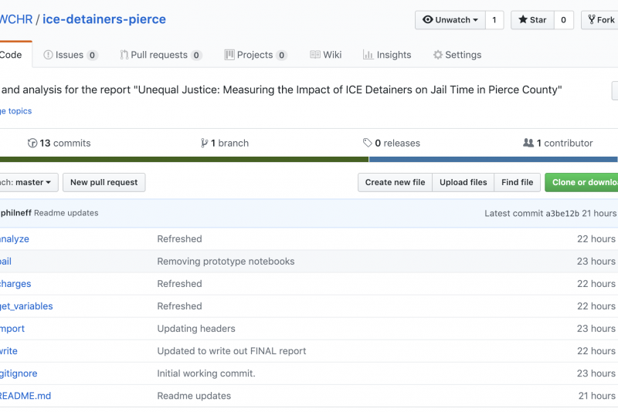View the 13 commits history
Viewport: 618px width, 412px height.
[59, 144]
